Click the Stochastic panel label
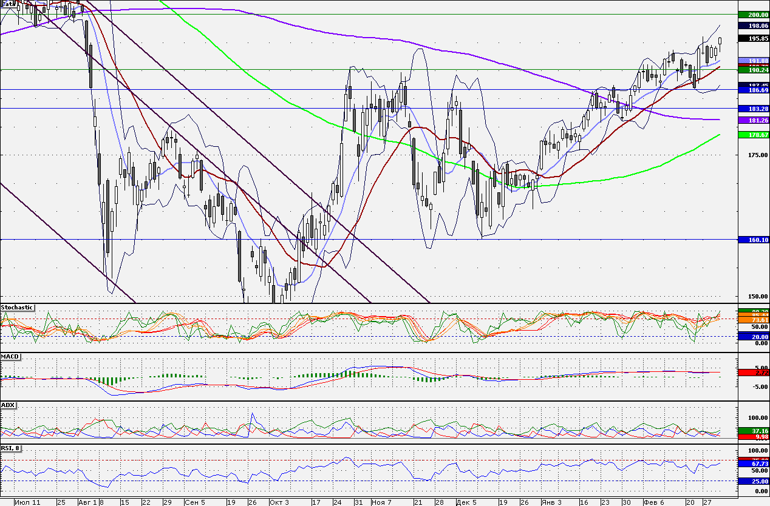This screenshot has height=506, width=770. click(x=17, y=308)
